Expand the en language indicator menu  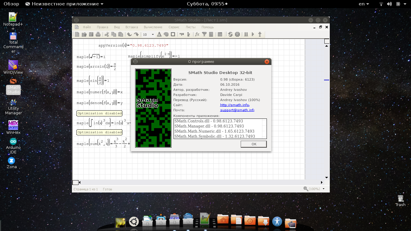point(364,4)
